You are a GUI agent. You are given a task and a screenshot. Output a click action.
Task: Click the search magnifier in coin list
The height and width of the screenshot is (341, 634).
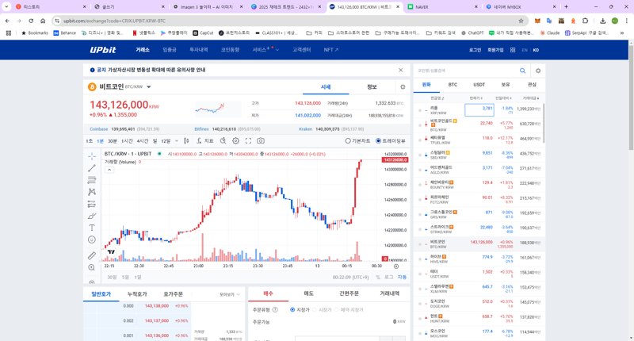(x=522, y=71)
